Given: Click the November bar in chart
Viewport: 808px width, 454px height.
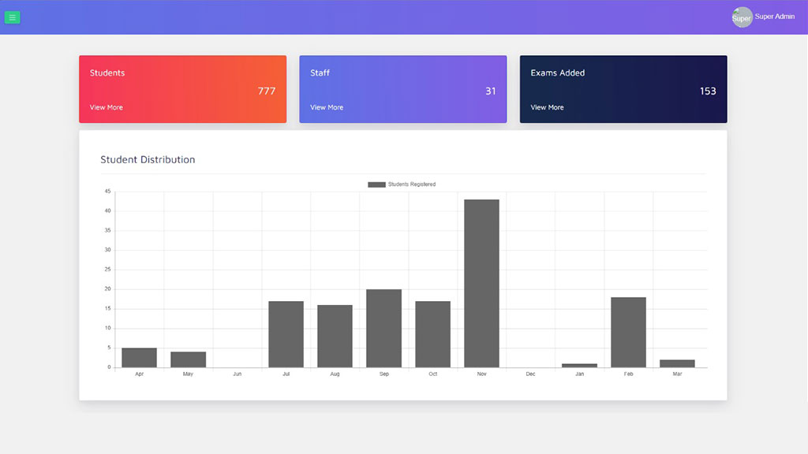Looking at the screenshot, I should coord(481,283).
